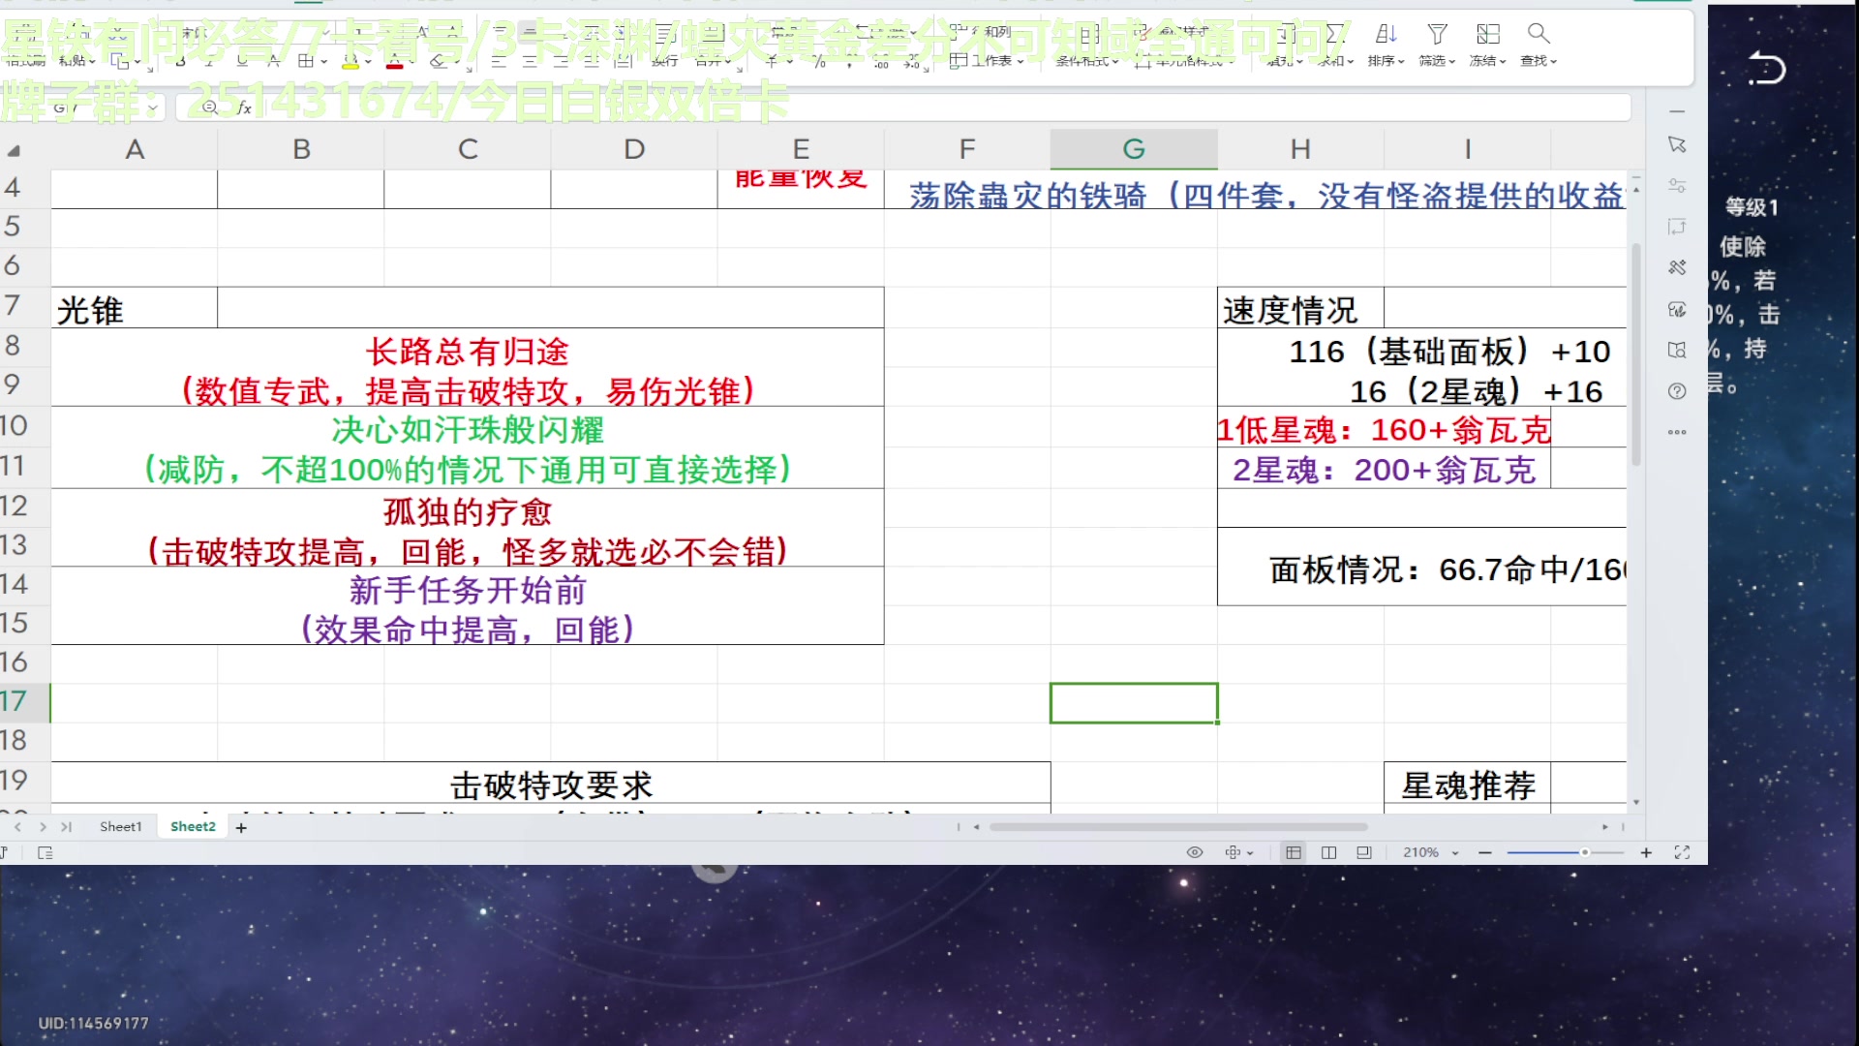Click the zoom in plus icon
The width and height of the screenshot is (1859, 1046).
1646,852
